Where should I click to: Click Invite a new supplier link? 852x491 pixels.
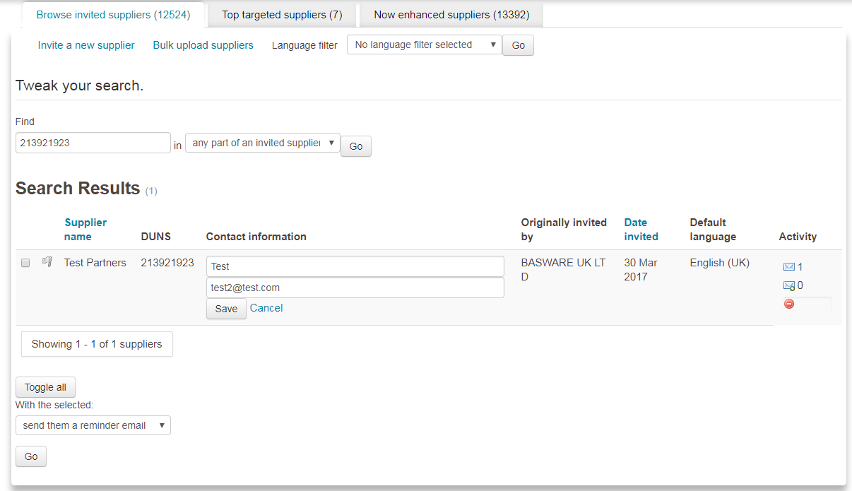tap(85, 45)
